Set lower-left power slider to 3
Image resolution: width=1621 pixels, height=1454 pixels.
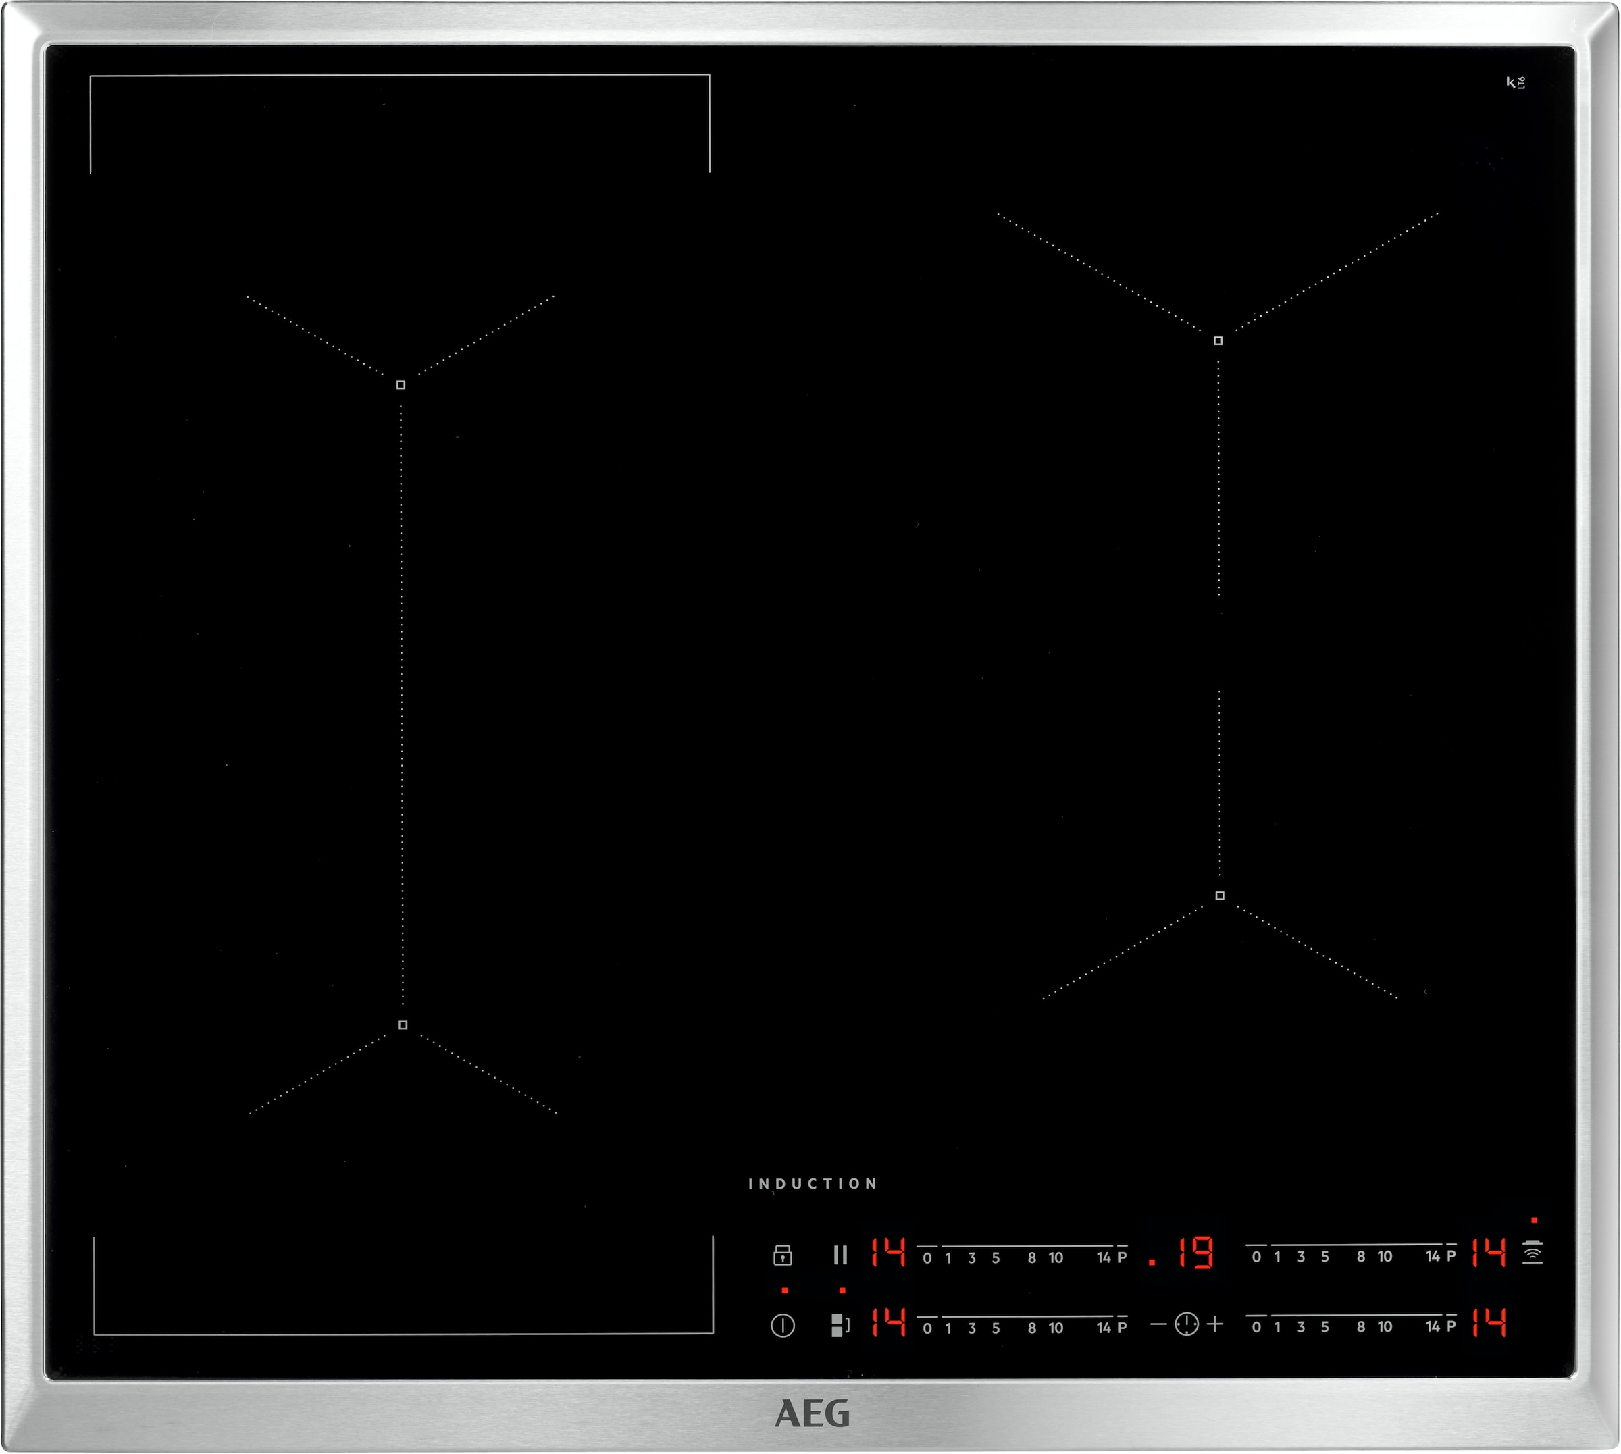pyautogui.click(x=971, y=1328)
